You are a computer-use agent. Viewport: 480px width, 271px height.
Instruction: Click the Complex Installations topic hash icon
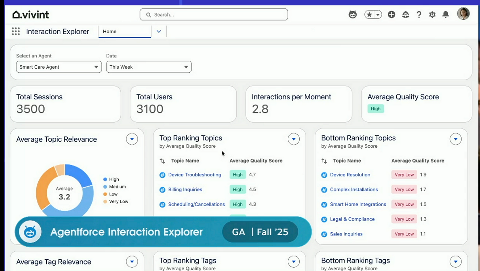[x=324, y=190]
